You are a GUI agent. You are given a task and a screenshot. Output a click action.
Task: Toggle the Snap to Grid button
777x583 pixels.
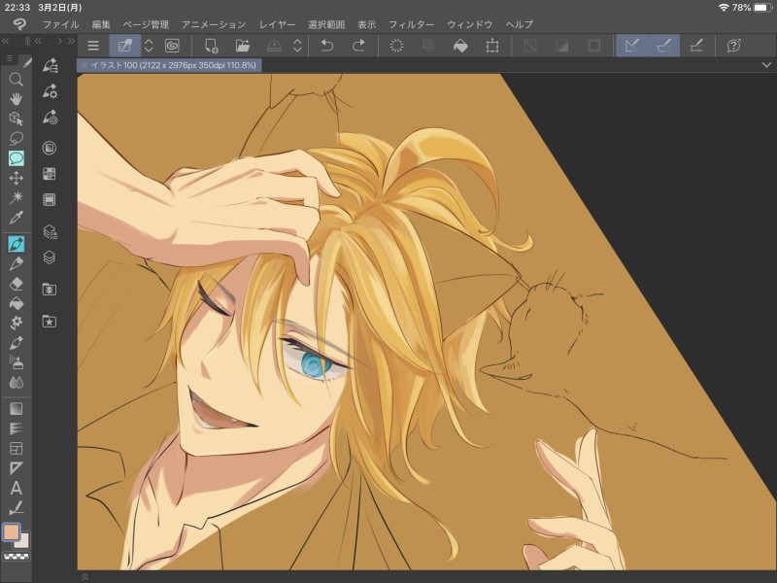click(696, 46)
